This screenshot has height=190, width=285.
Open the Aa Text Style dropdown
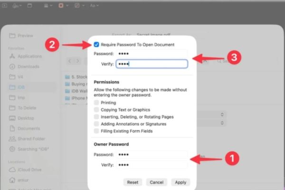94,6
